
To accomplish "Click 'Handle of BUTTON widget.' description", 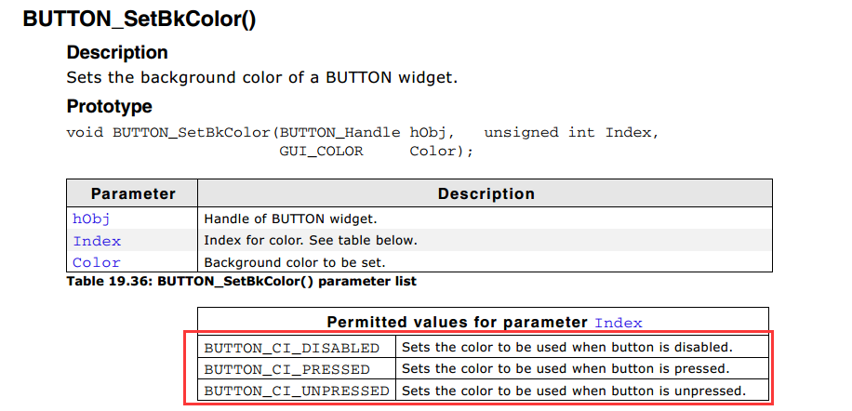I will 290,219.
